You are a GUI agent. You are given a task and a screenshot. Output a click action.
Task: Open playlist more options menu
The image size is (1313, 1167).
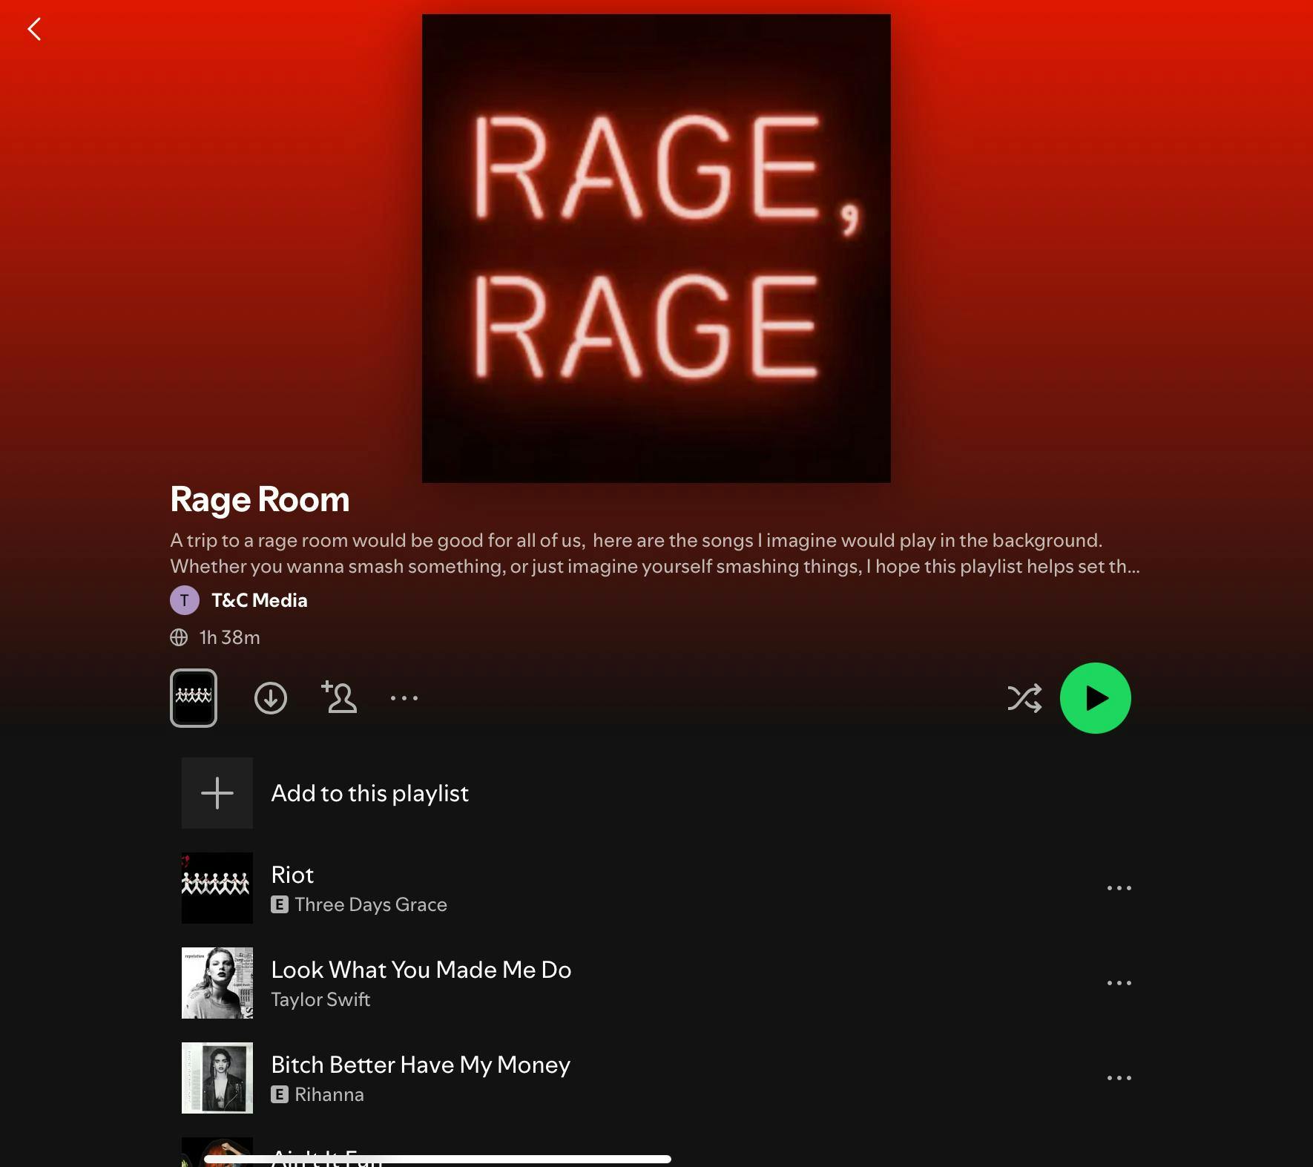click(x=404, y=698)
